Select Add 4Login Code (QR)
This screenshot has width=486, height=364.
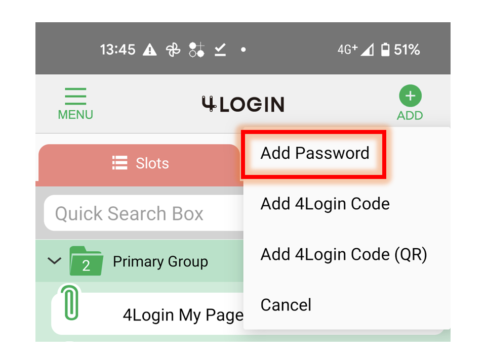point(344,254)
